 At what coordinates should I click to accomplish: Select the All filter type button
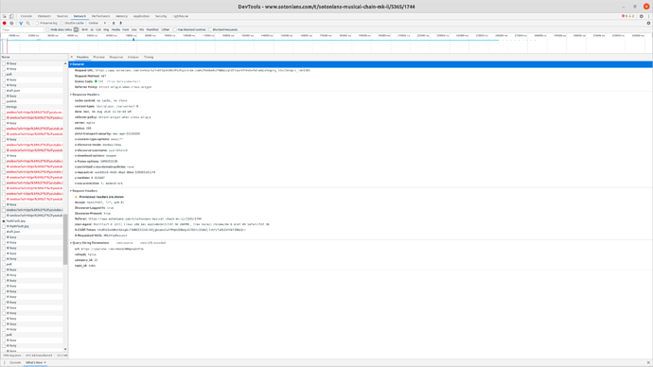77,30
